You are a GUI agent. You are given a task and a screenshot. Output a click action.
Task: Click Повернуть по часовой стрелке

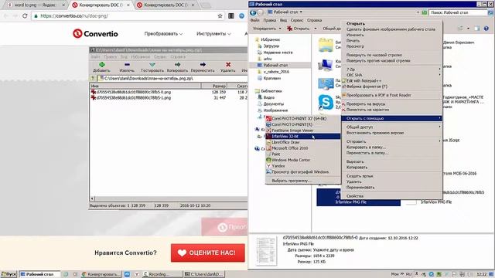(x=391, y=55)
